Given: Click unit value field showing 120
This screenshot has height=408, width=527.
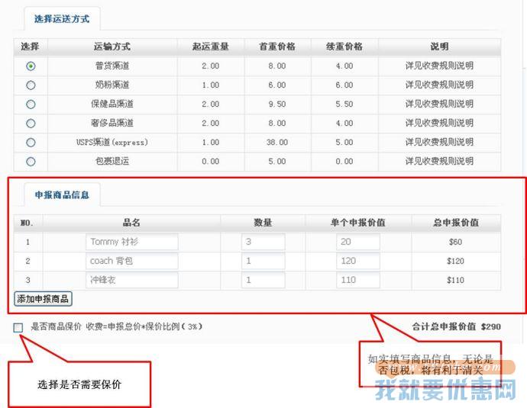Looking at the screenshot, I should (x=358, y=261).
